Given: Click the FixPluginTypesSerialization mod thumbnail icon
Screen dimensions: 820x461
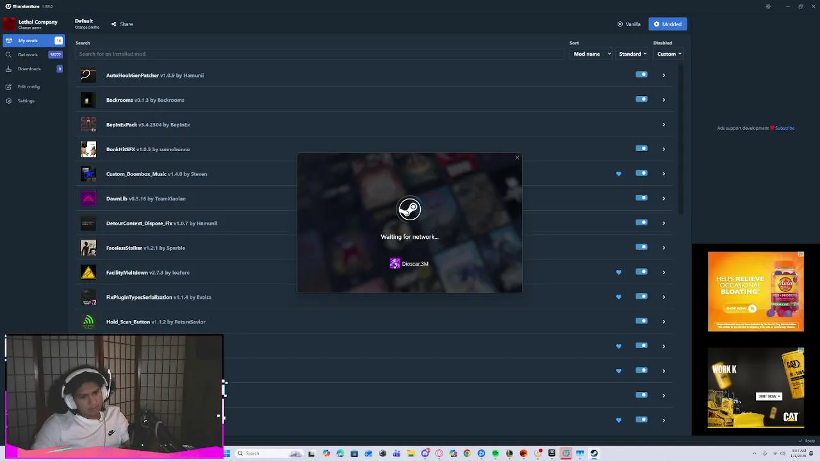Looking at the screenshot, I should (x=88, y=297).
